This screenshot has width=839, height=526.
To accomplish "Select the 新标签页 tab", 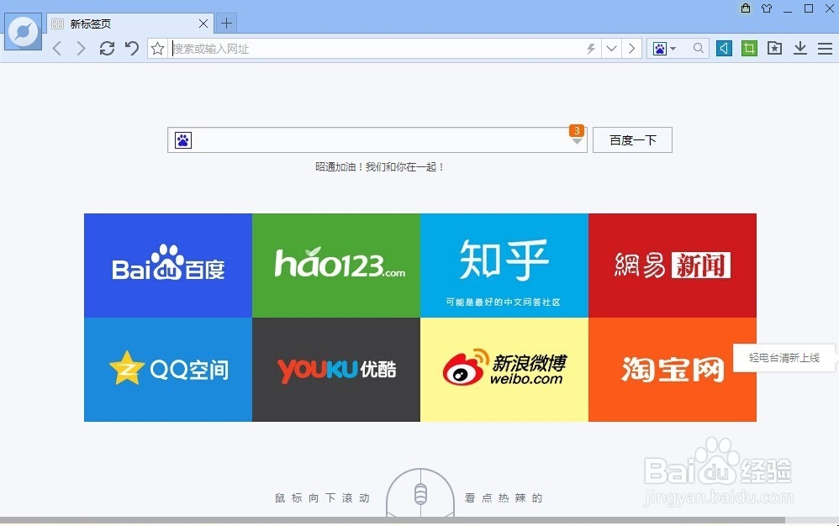I will [x=130, y=24].
